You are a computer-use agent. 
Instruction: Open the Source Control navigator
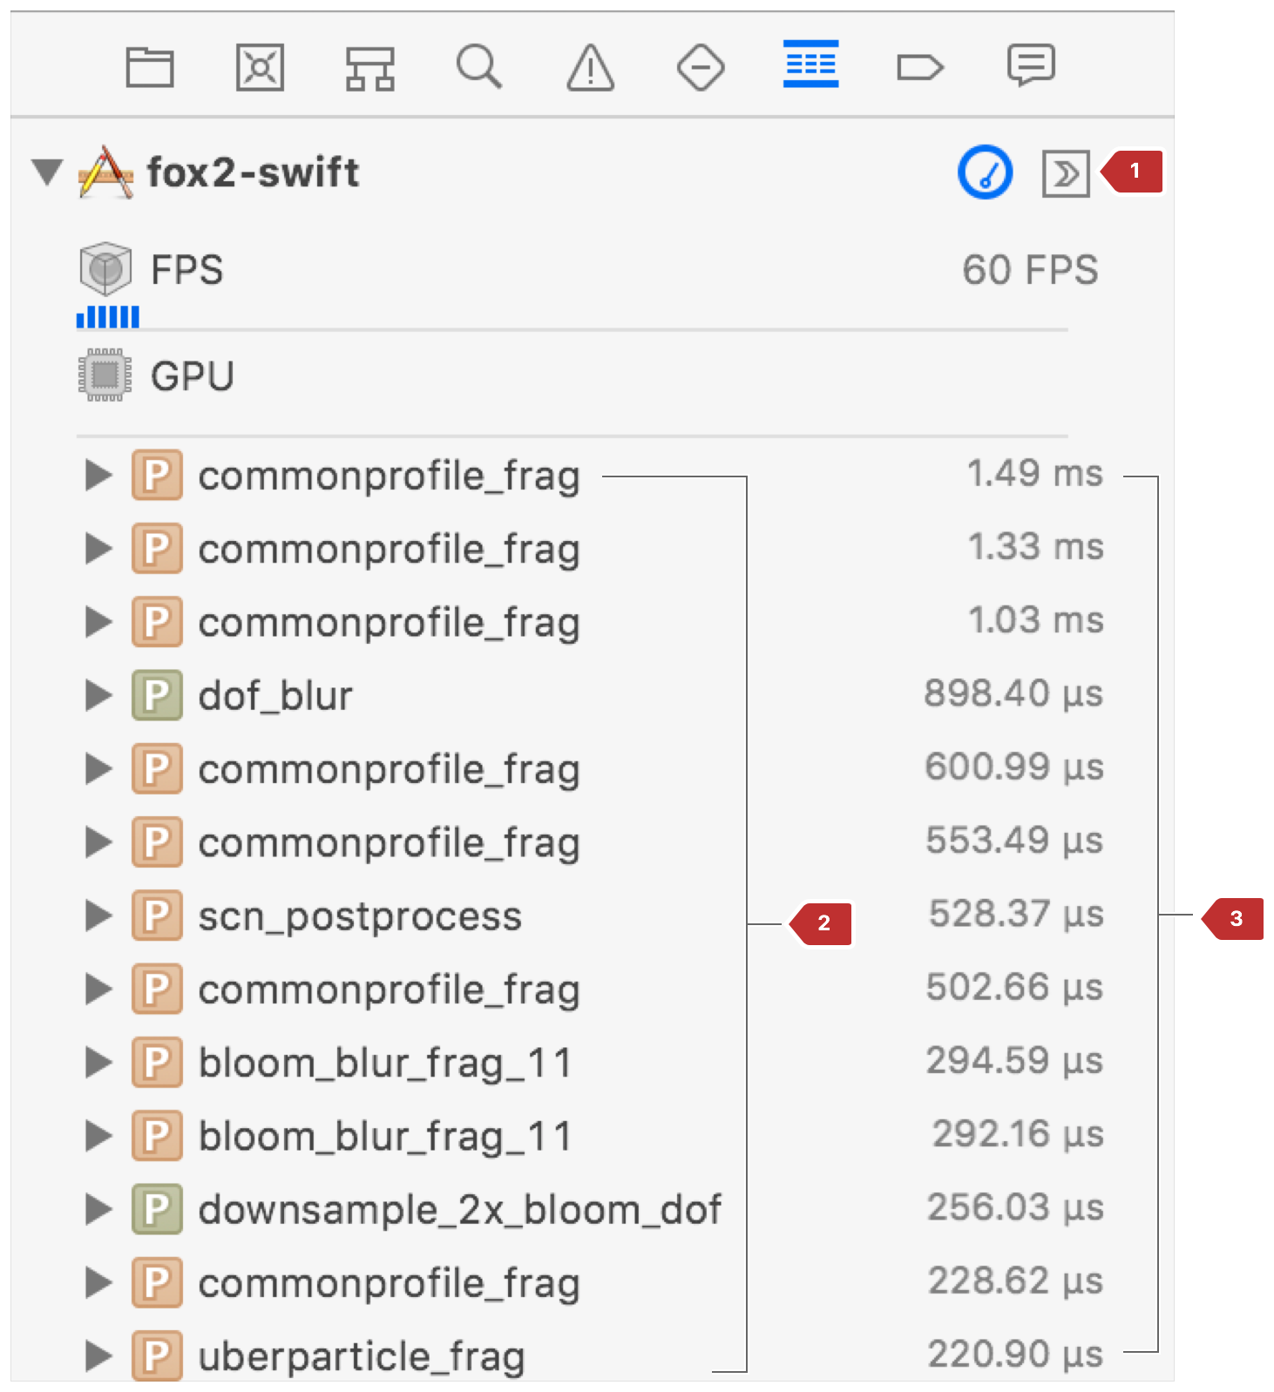[260, 67]
